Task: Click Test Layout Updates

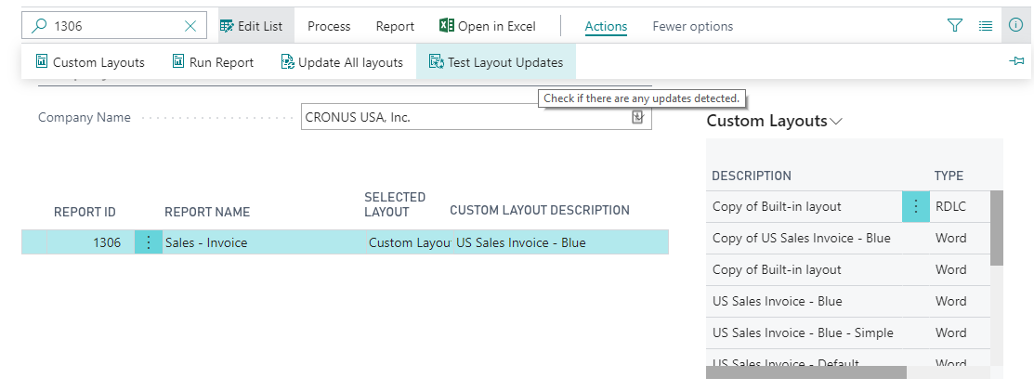Action: (496, 62)
